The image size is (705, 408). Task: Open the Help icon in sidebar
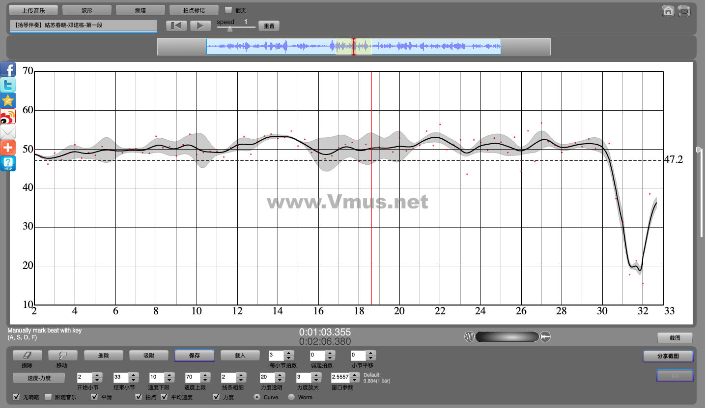click(8, 164)
